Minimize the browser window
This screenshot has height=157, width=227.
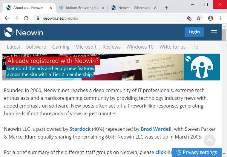(x=192, y=4)
